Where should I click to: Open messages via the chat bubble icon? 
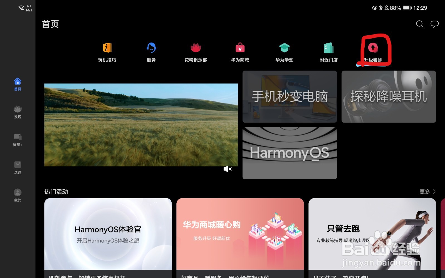coord(435,24)
